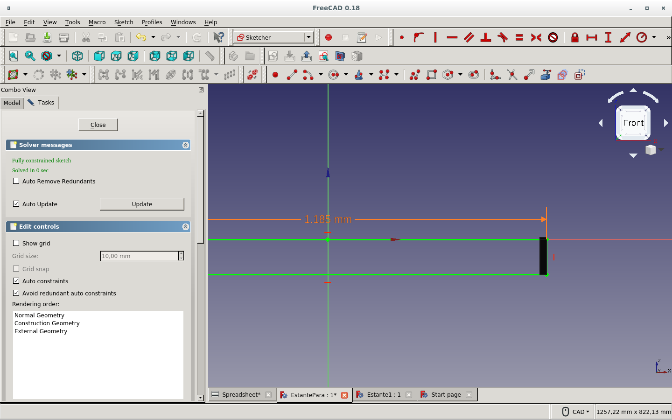The height and width of the screenshot is (420, 672).
Task: Select the create rectangle tool
Action: pos(432,75)
